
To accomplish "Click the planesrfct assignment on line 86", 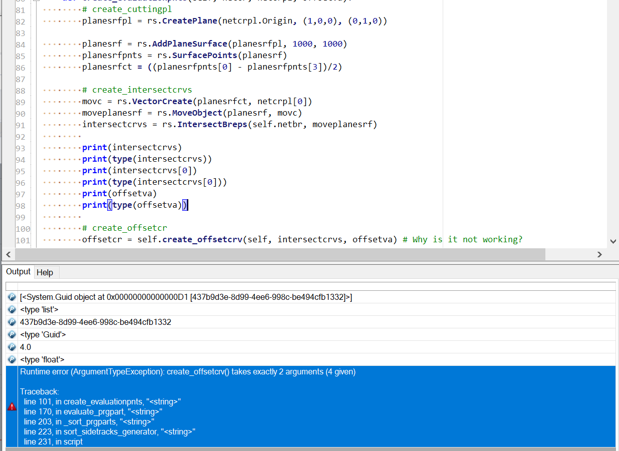I will 212,67.
